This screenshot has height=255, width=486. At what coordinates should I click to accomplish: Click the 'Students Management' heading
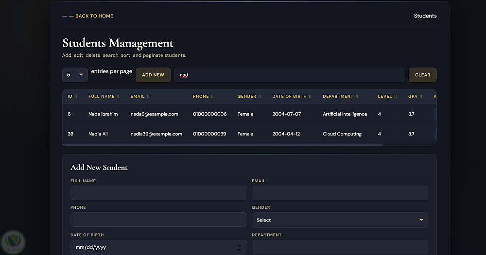point(118,43)
